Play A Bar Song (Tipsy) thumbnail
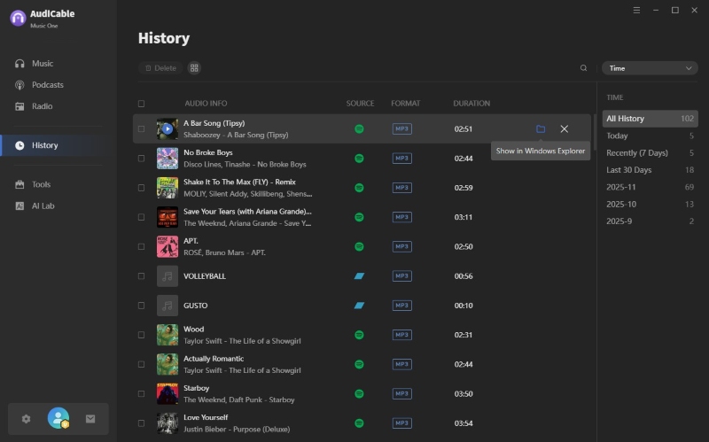Screen dimensions: 709x442 click(168, 129)
